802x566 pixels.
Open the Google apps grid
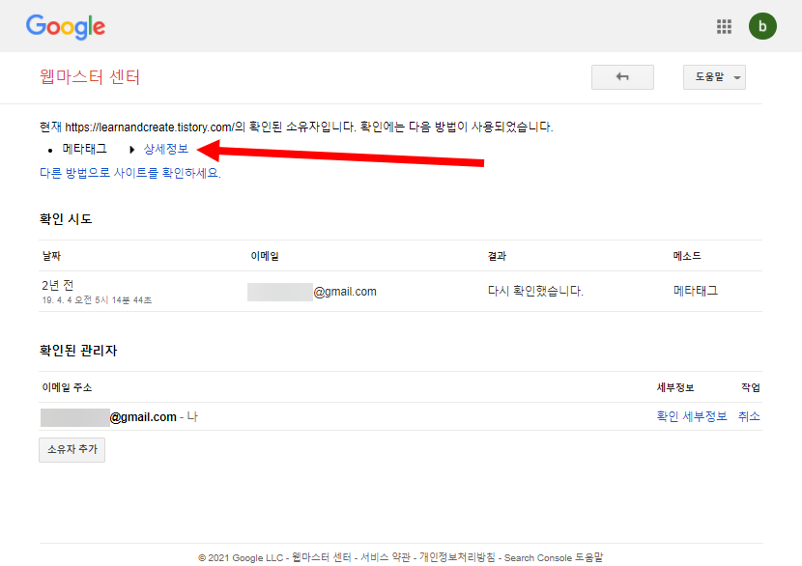[724, 27]
